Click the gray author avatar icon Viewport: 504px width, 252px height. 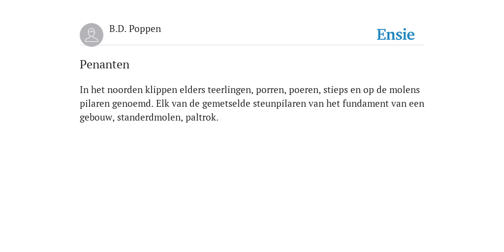[x=91, y=35]
